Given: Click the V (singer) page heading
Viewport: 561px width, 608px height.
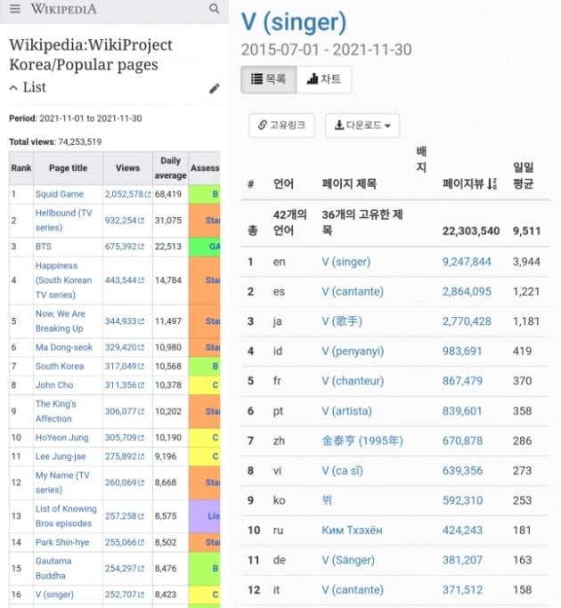Looking at the screenshot, I should [x=294, y=21].
